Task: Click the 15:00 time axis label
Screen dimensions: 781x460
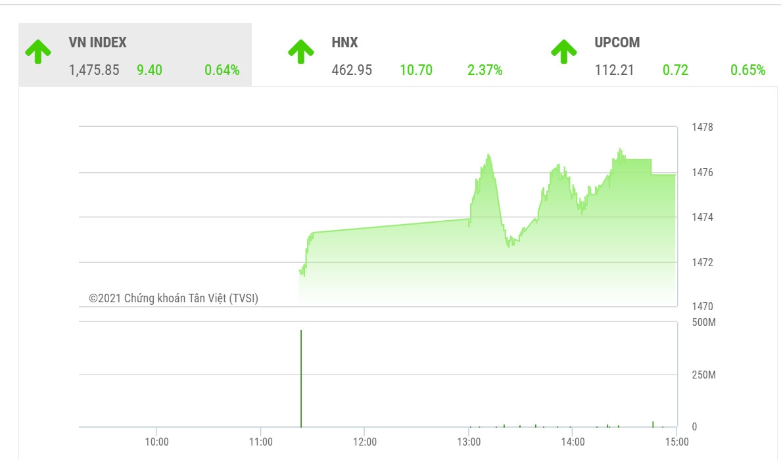Action: point(676,442)
